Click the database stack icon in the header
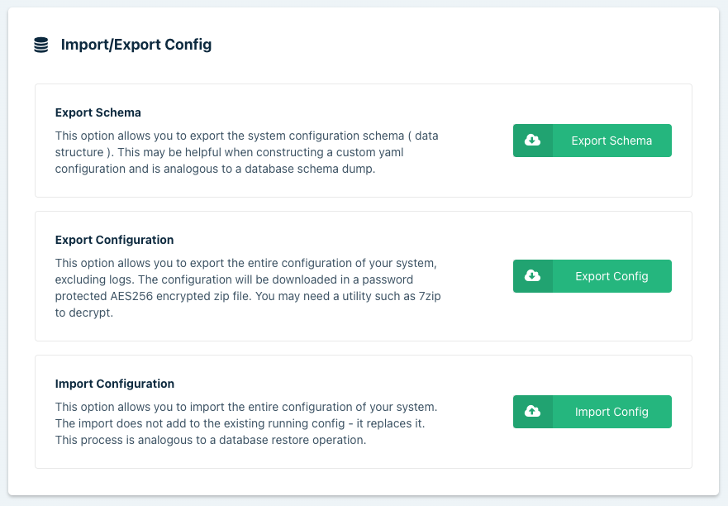 [x=41, y=45]
